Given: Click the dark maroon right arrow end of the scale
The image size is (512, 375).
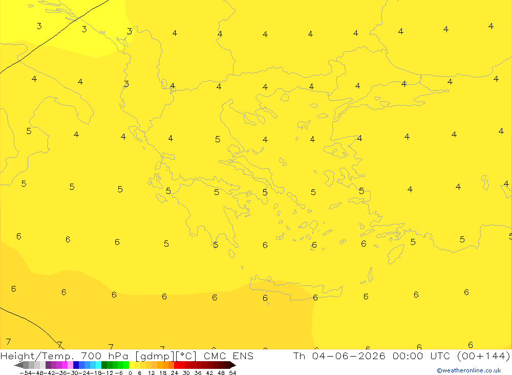Looking at the screenshot, I should [233, 365].
